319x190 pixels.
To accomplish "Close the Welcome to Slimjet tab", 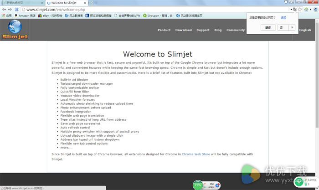I will [85, 3].
